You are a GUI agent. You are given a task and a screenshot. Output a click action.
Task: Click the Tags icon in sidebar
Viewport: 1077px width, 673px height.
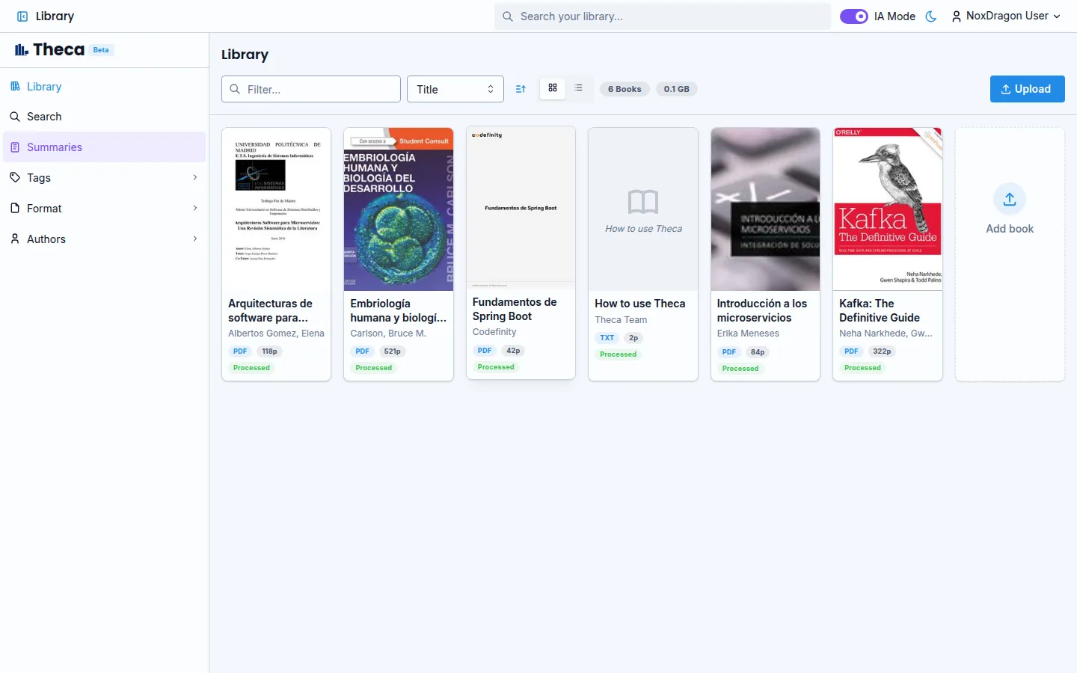click(15, 178)
